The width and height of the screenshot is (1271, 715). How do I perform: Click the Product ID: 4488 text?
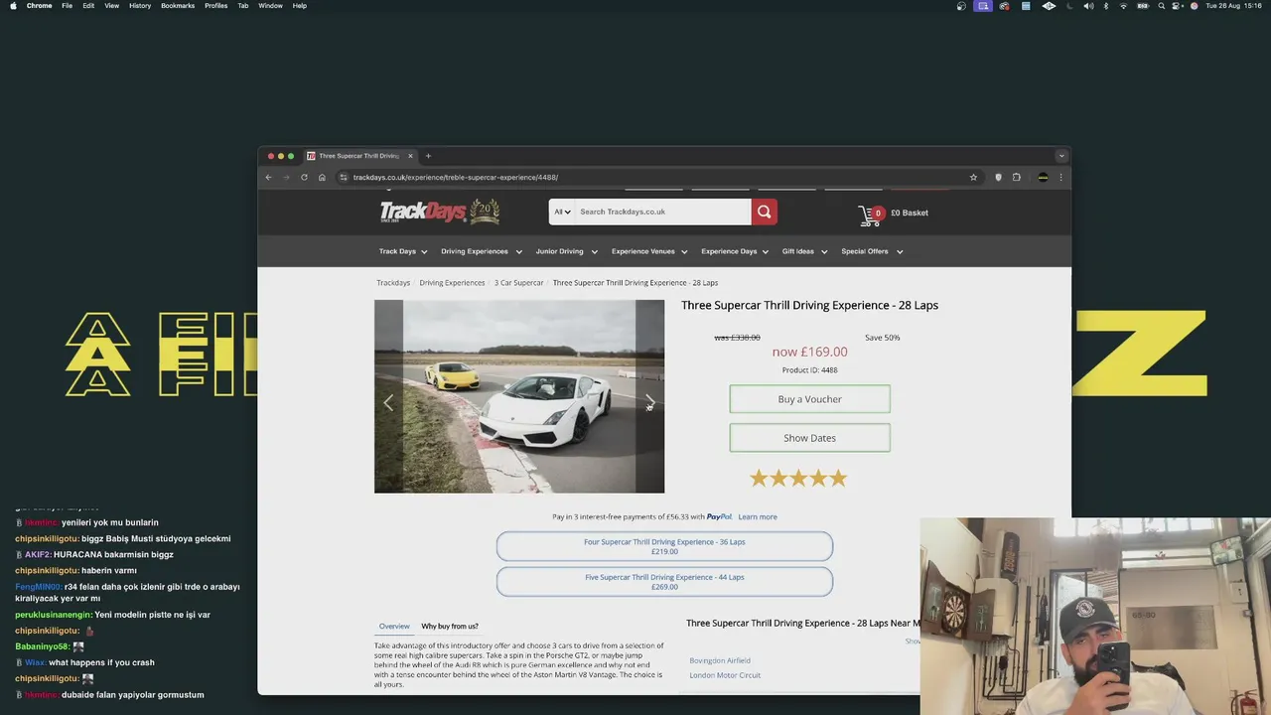tap(809, 370)
